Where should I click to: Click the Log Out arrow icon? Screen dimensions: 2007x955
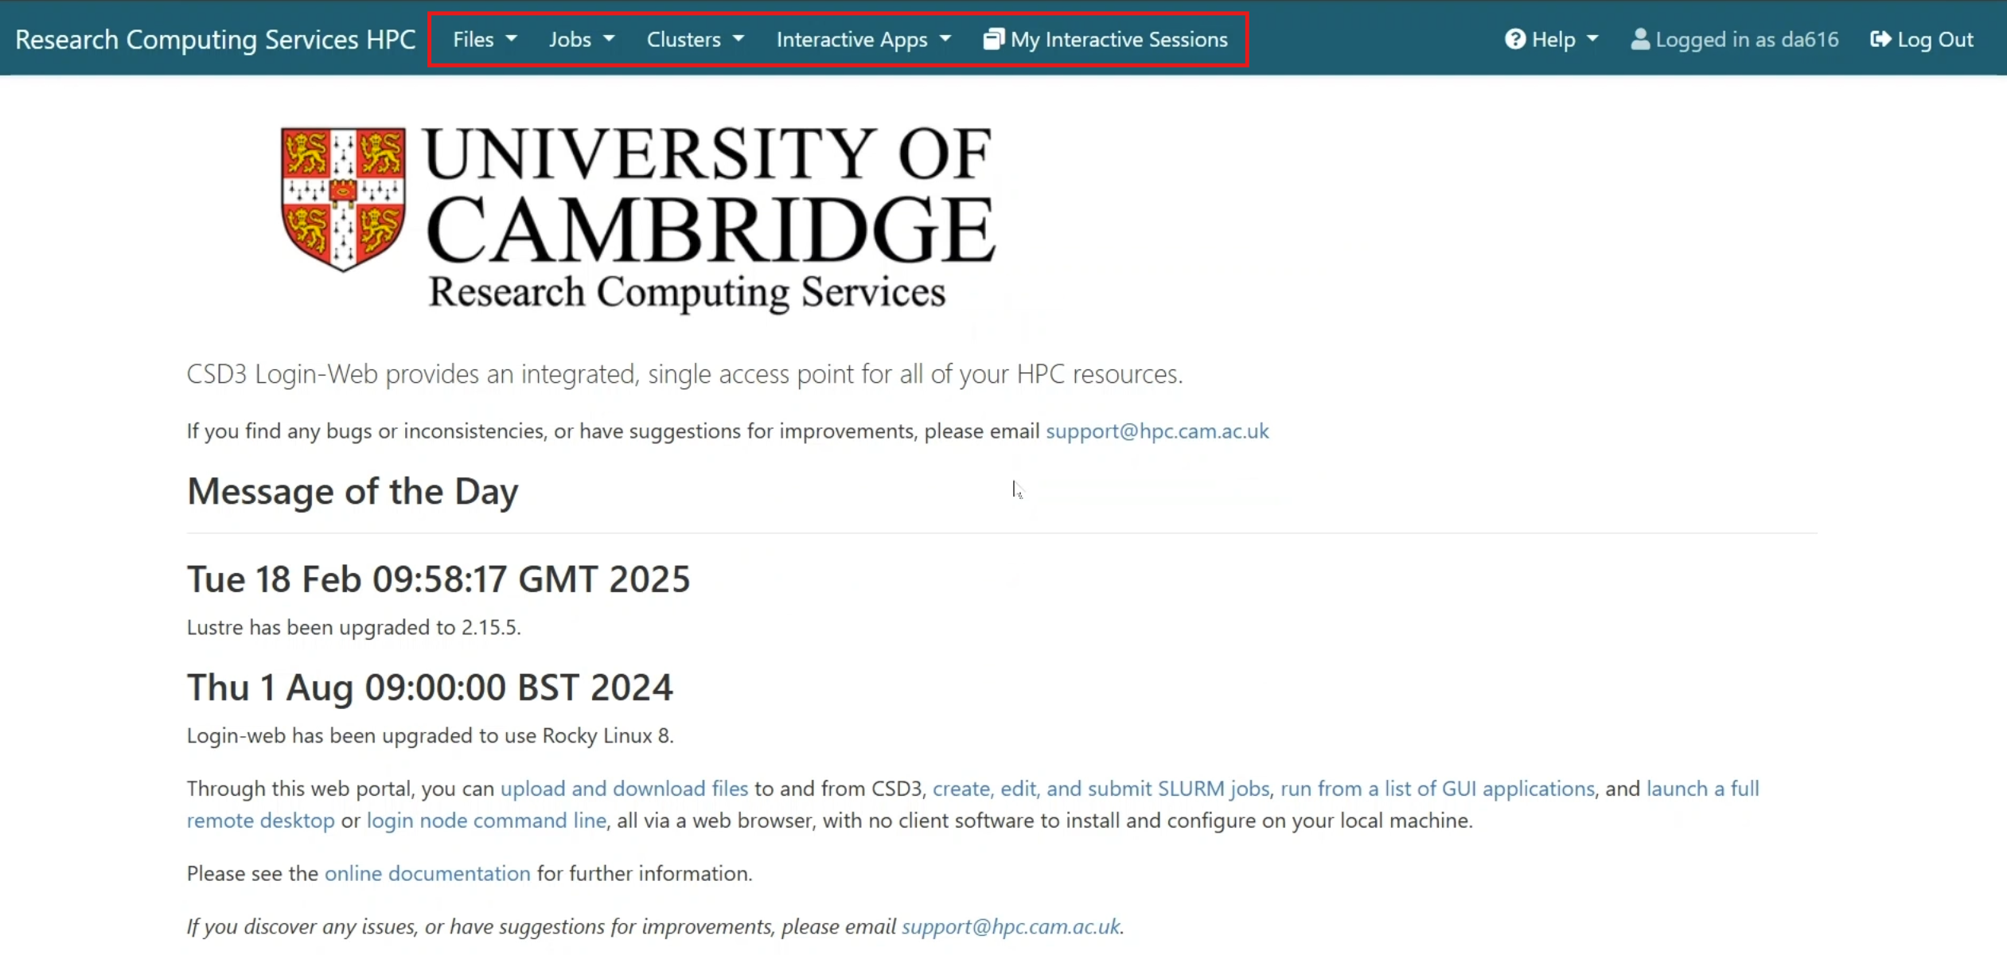click(x=1880, y=39)
